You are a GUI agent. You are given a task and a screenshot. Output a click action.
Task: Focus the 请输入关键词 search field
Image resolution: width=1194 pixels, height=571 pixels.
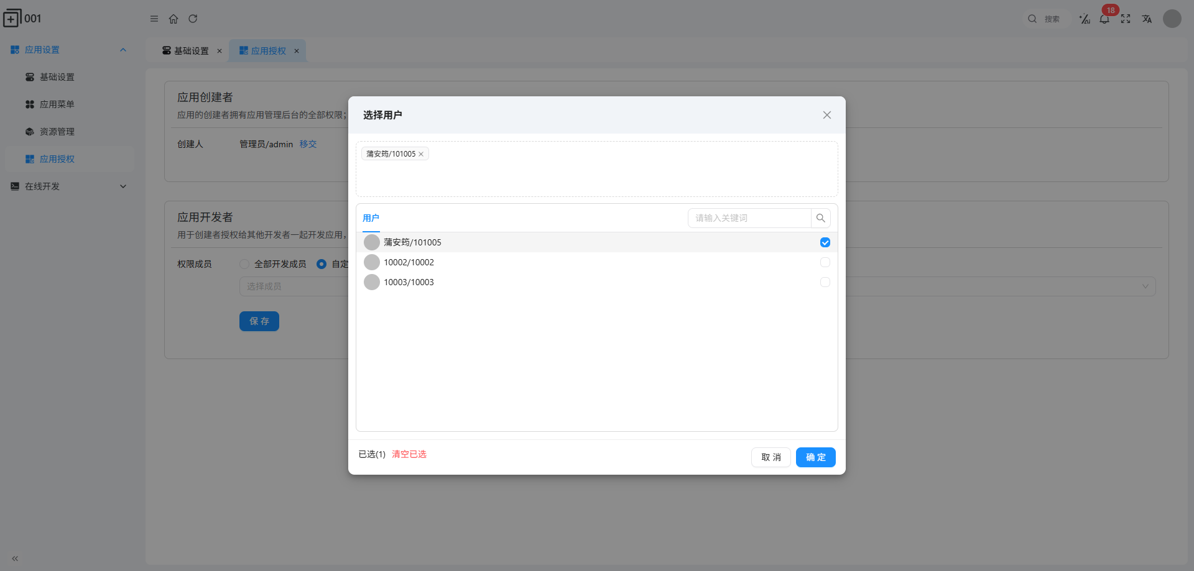click(749, 218)
